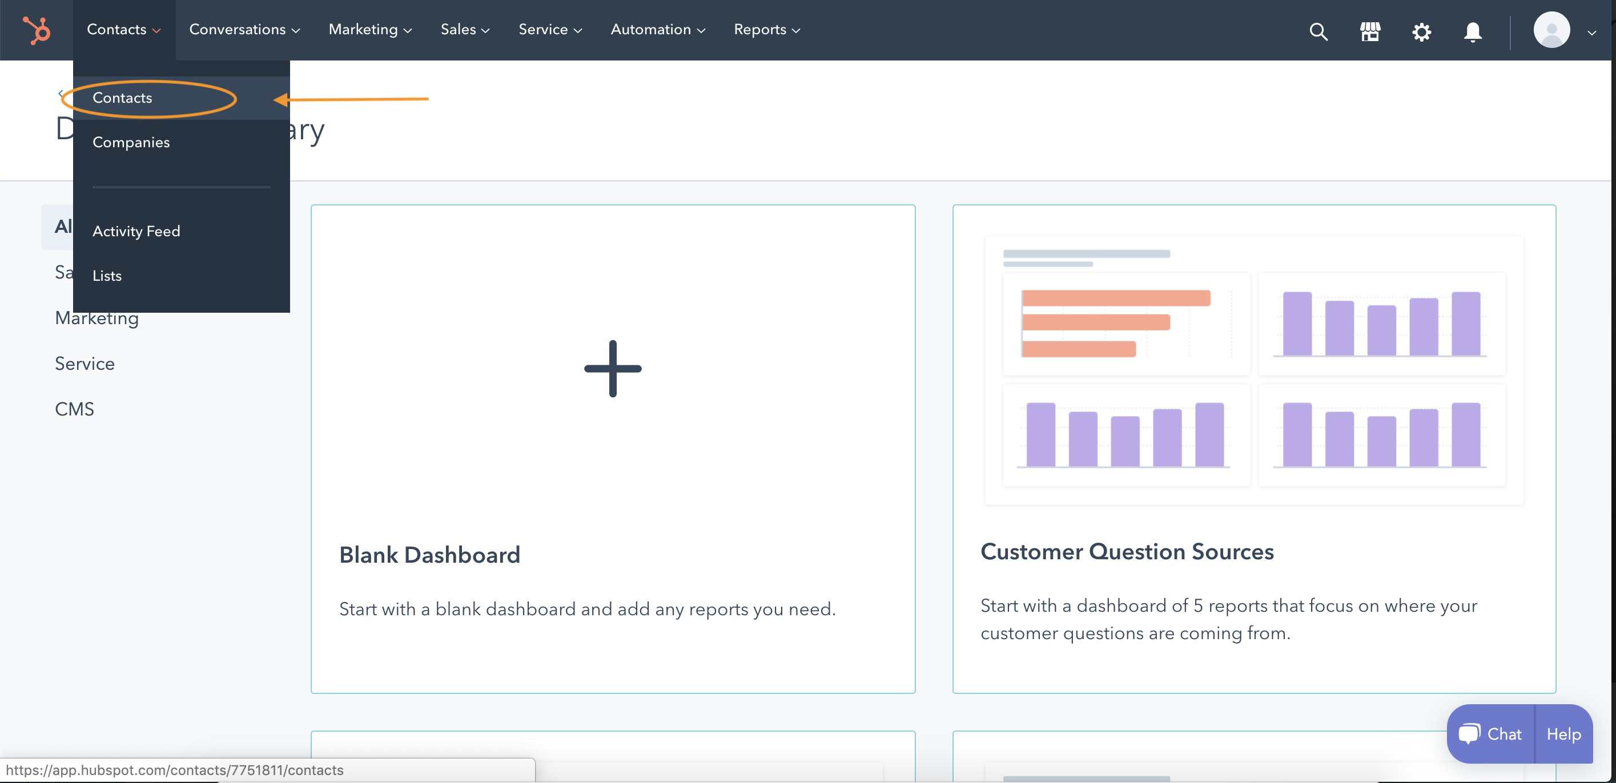This screenshot has width=1616, height=783.
Task: Expand the account menu chevron
Action: 1592,32
